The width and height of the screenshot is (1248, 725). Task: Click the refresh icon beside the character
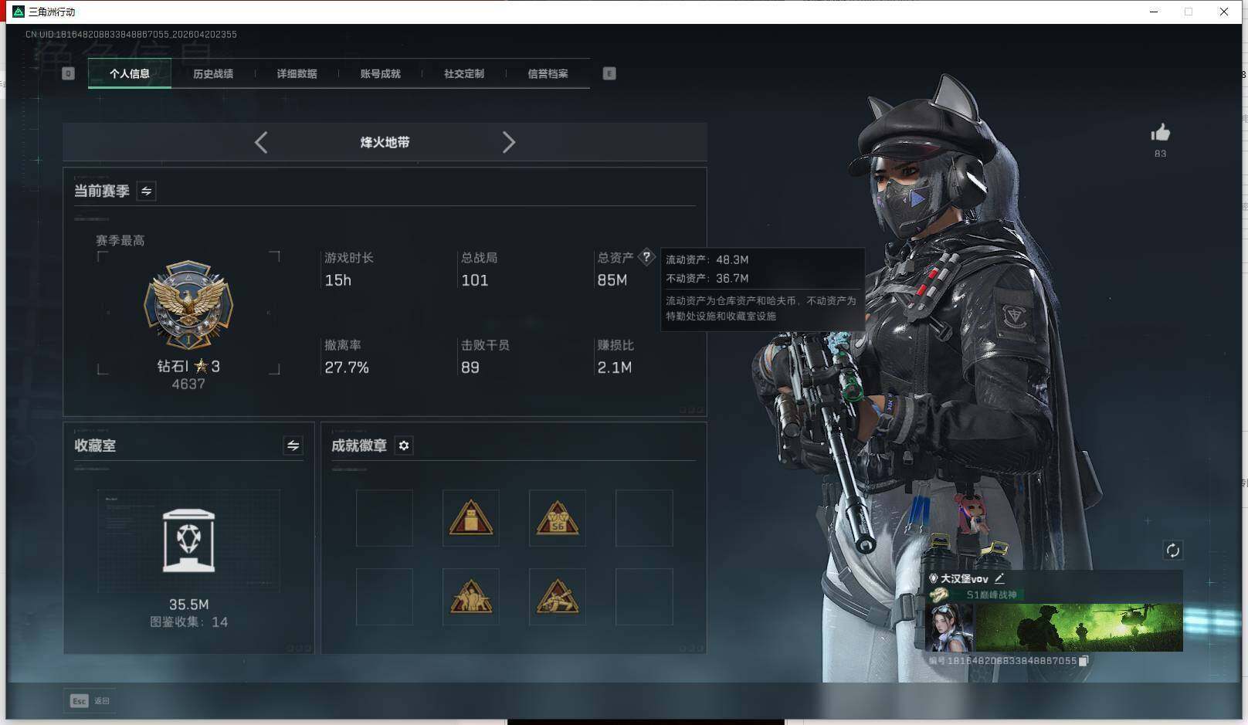pyautogui.click(x=1173, y=550)
